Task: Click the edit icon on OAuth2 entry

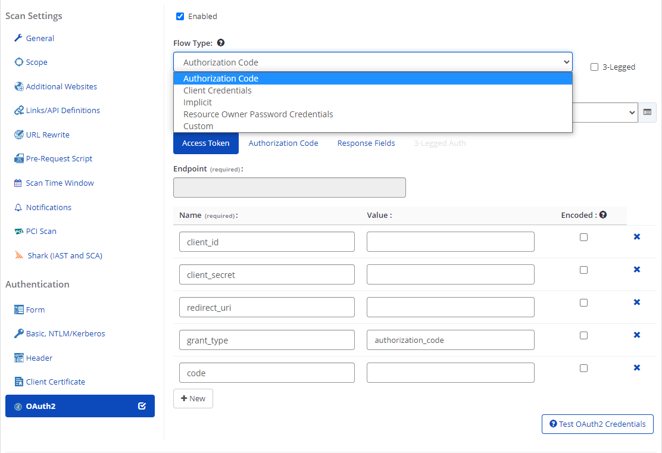Action: click(141, 406)
